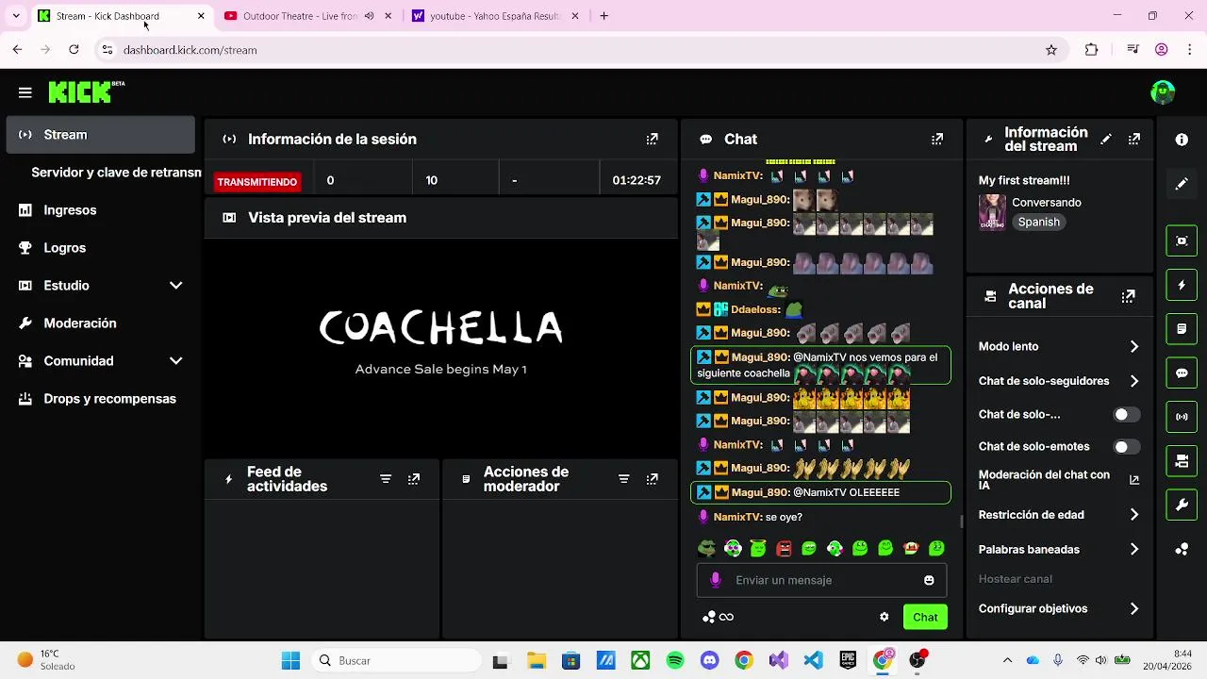Image resolution: width=1207 pixels, height=679 pixels.
Task: Toggle the chat bubble widget icon
Action: coord(1182,373)
